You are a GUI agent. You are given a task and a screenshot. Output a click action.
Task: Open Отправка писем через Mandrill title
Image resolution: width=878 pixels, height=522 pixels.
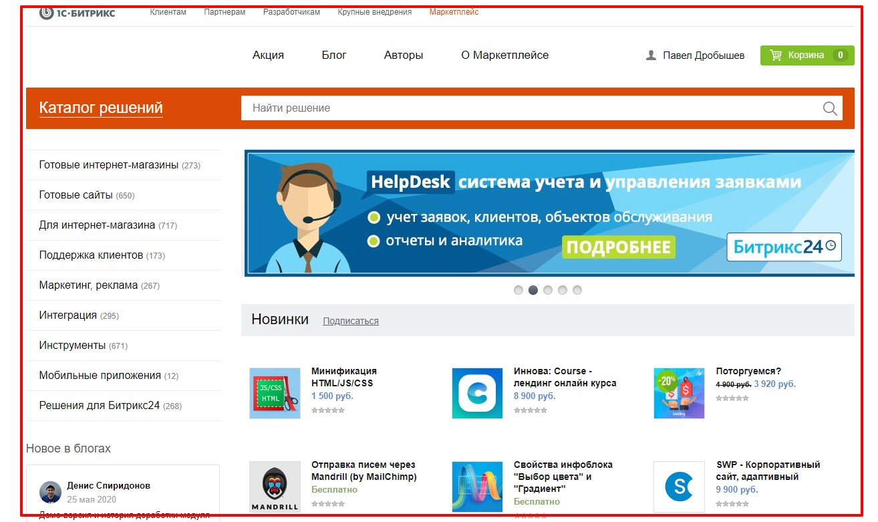point(364,471)
